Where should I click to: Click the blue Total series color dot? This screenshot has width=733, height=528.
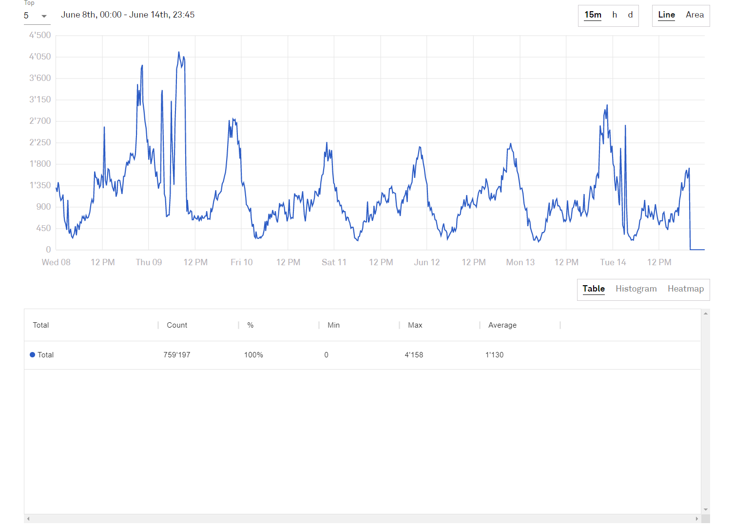point(33,355)
